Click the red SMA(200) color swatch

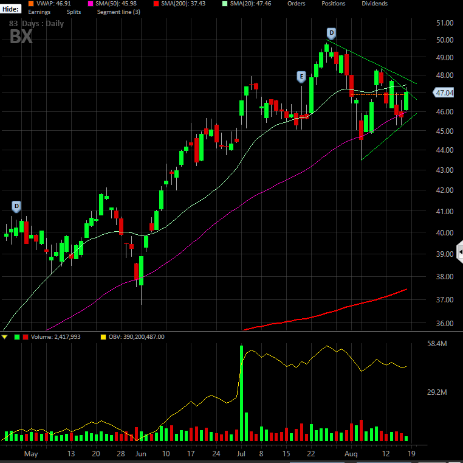(x=156, y=4)
